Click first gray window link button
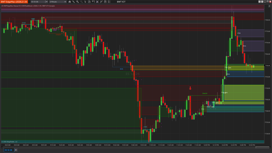The width and height of the screenshot is (272, 153). [x=260, y=2]
